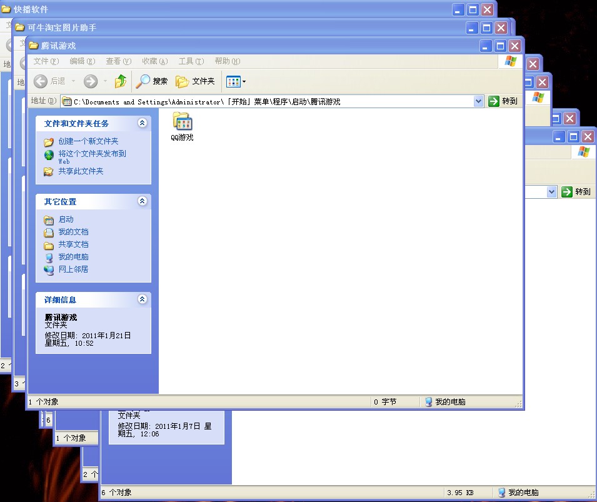Click the 可牛淘宝图片助手 window title bar

[263, 28]
